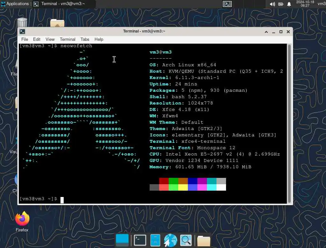Open the Help menu
This screenshot has width=326, height=248.
(99, 39)
